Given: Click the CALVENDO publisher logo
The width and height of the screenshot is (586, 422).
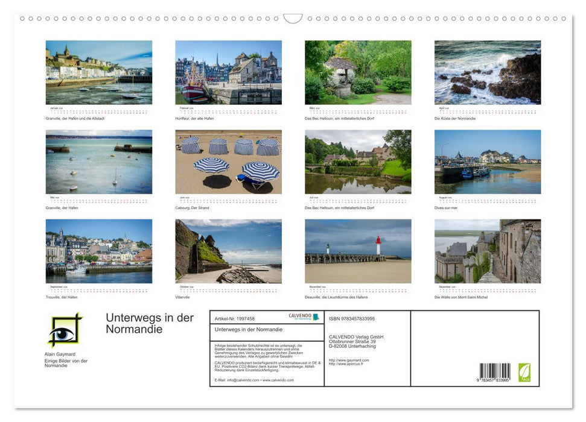Looking at the screenshot, I should click(302, 316).
